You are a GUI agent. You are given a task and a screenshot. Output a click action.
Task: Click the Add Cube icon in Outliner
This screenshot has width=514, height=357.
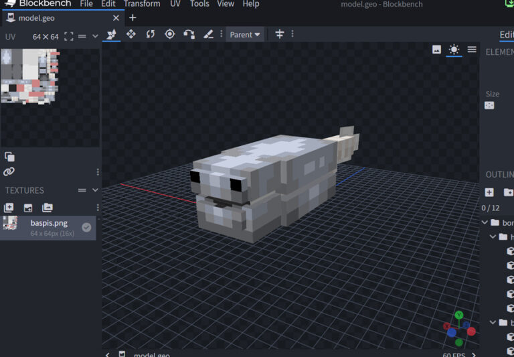click(x=489, y=193)
